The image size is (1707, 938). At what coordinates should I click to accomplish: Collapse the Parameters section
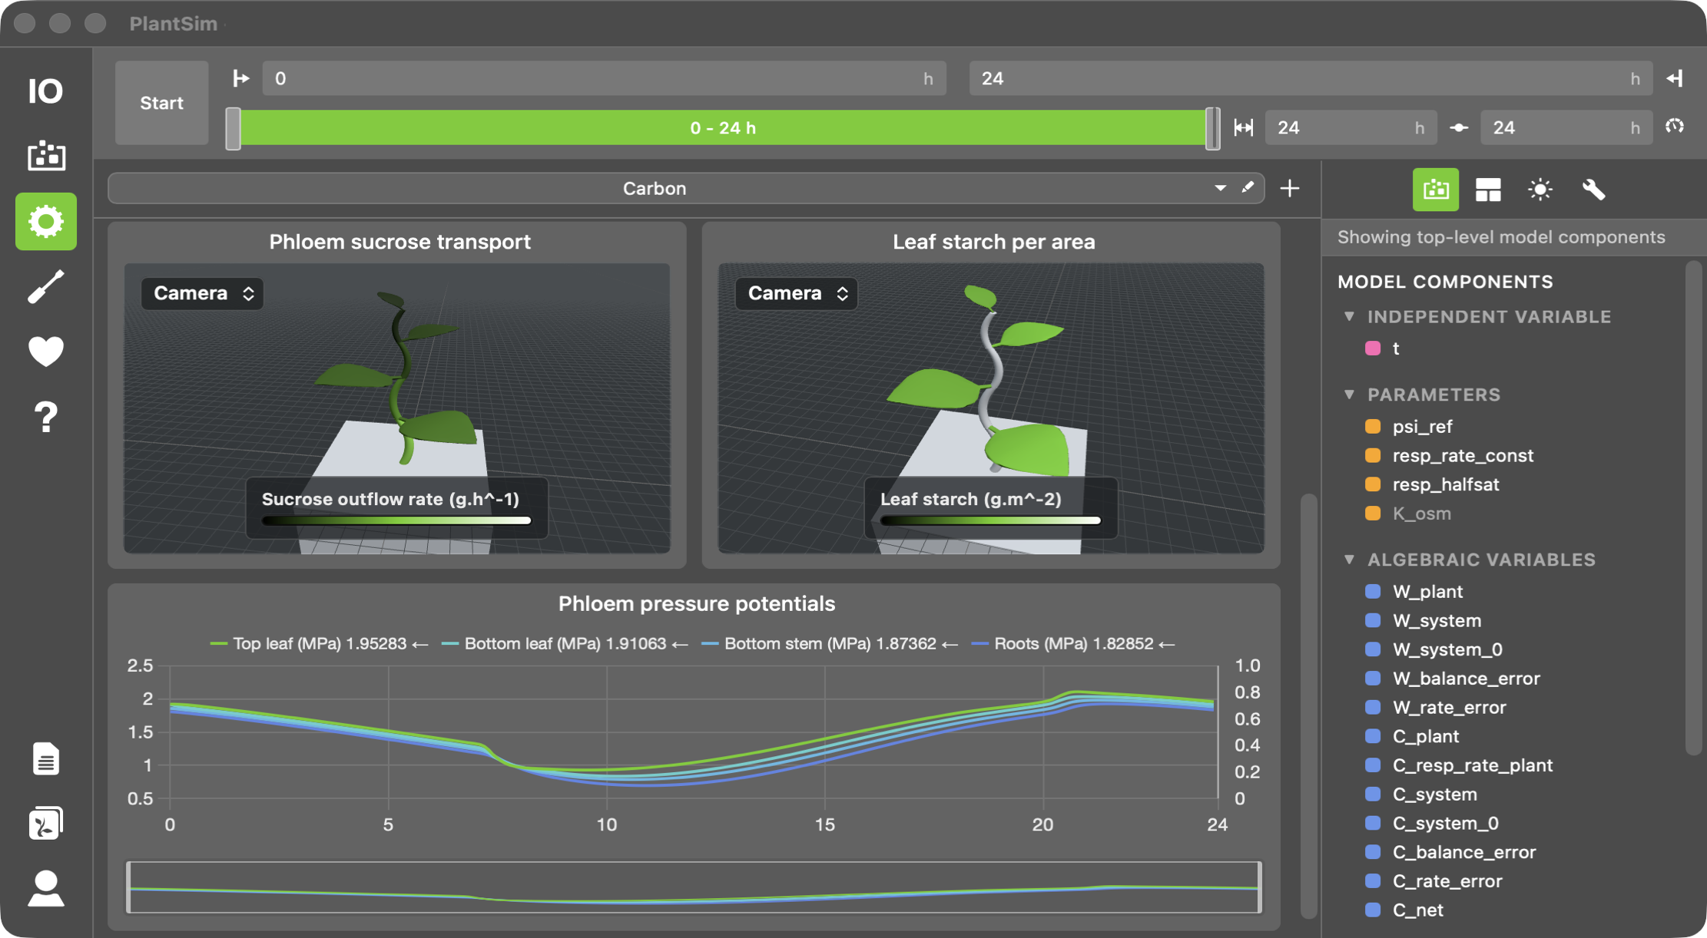[1349, 394]
